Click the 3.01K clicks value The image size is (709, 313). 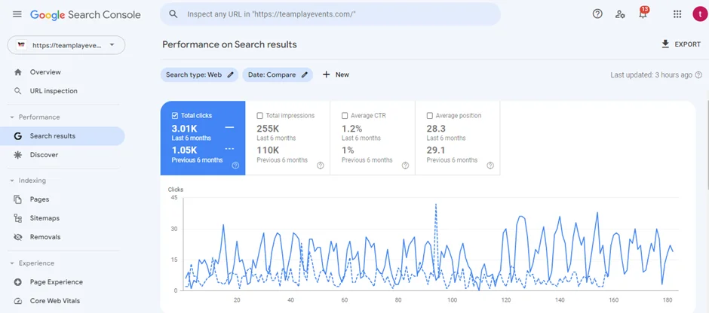(185, 129)
